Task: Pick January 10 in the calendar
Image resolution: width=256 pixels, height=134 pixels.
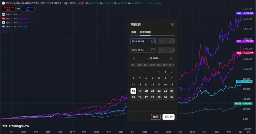Action: tap(172, 78)
